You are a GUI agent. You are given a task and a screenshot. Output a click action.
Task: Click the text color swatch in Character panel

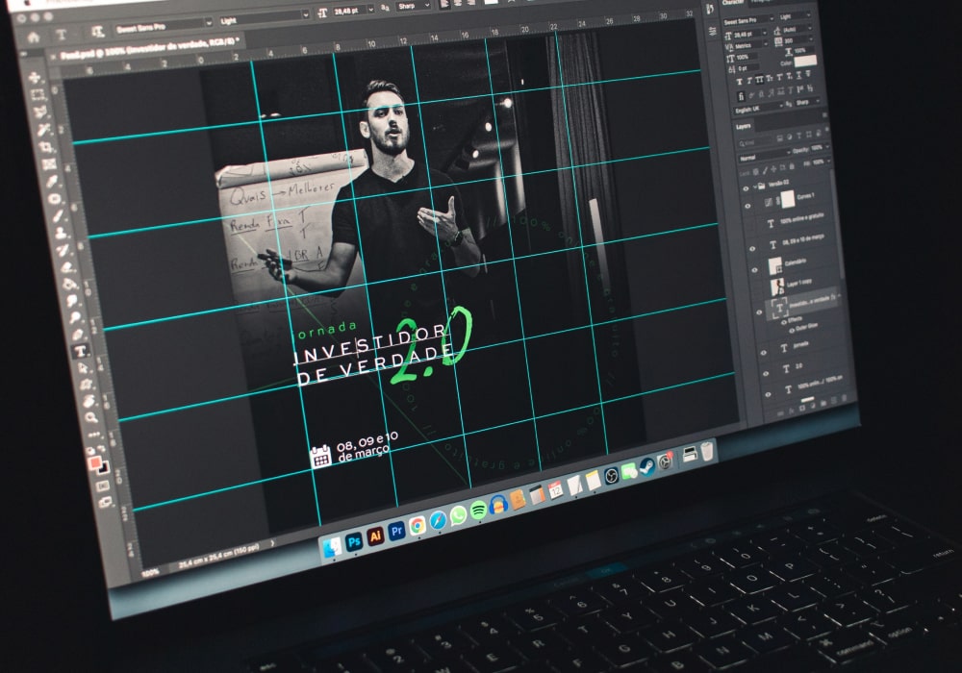[805, 61]
